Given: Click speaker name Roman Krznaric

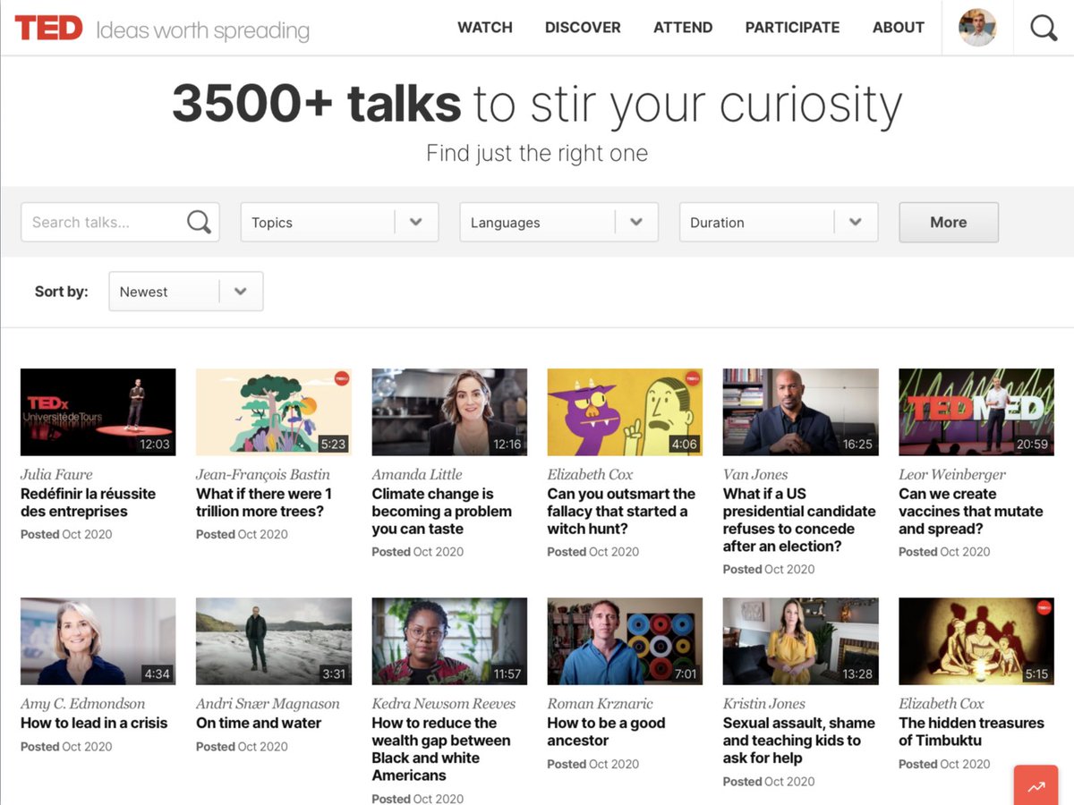Looking at the screenshot, I should [601, 703].
